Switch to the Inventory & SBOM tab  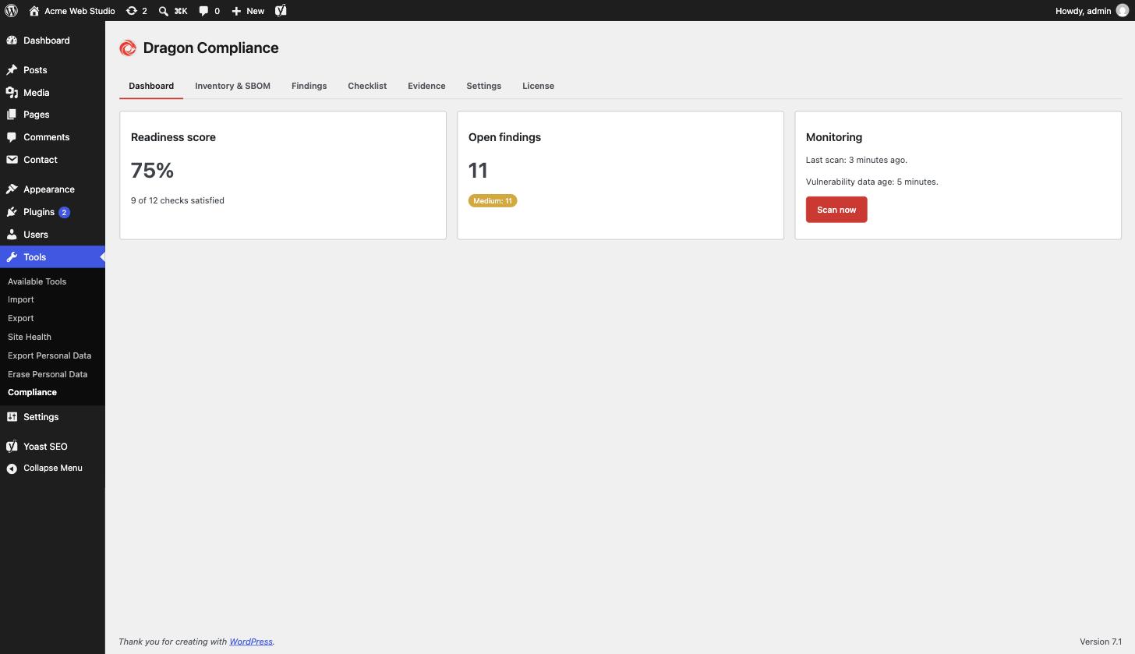click(x=232, y=86)
